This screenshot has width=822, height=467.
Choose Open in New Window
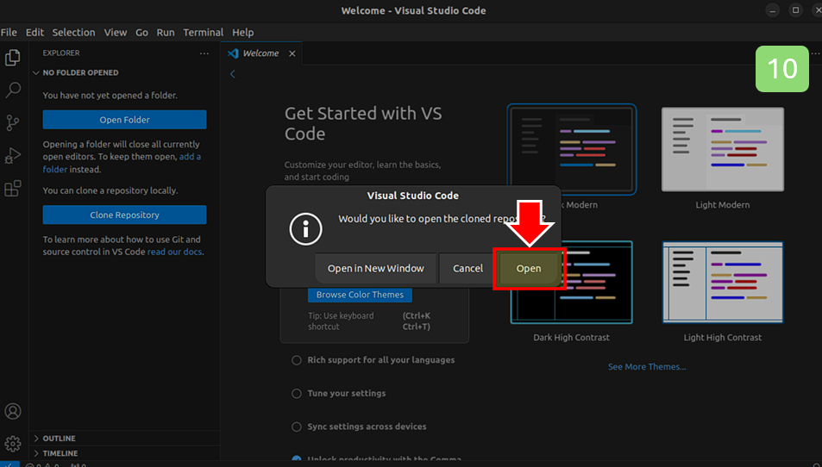[375, 269]
